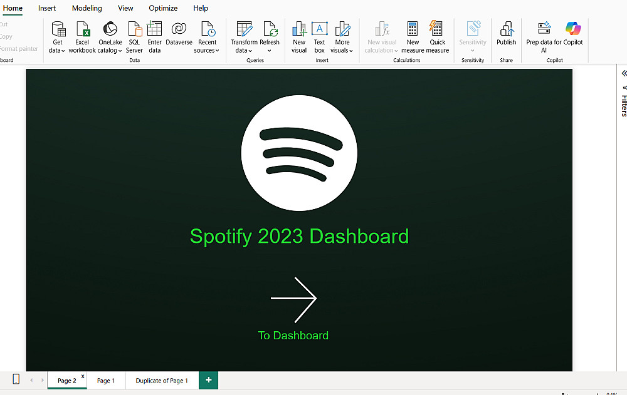
Task: Open the OneLake catalog
Action: coord(110,37)
